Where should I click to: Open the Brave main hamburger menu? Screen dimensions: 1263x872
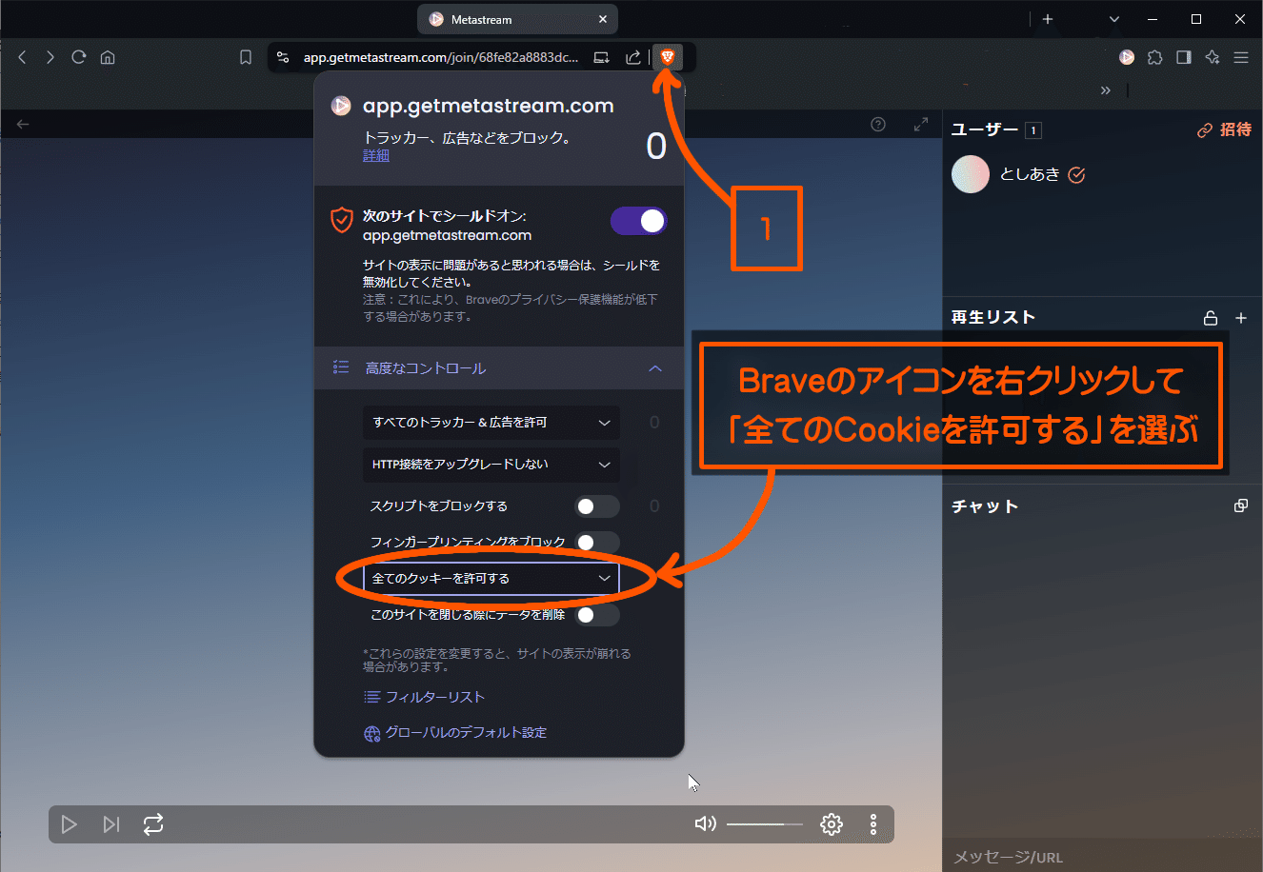[1241, 57]
